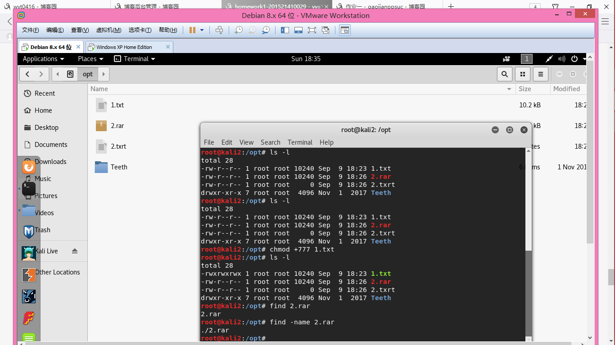Go to Home in file manager sidebar
Viewport: 615px width, 345px height.
pos(43,111)
